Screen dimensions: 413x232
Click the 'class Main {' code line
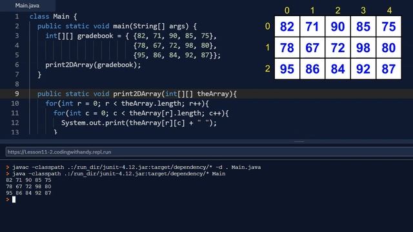point(53,17)
